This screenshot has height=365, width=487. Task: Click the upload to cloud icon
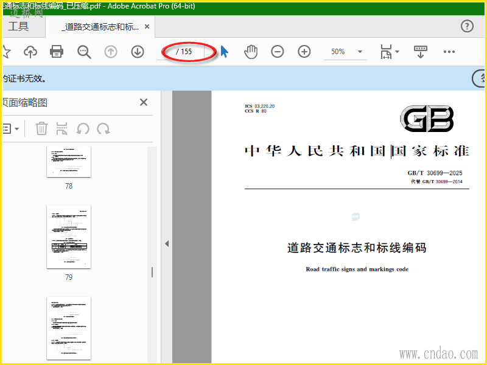[30, 52]
